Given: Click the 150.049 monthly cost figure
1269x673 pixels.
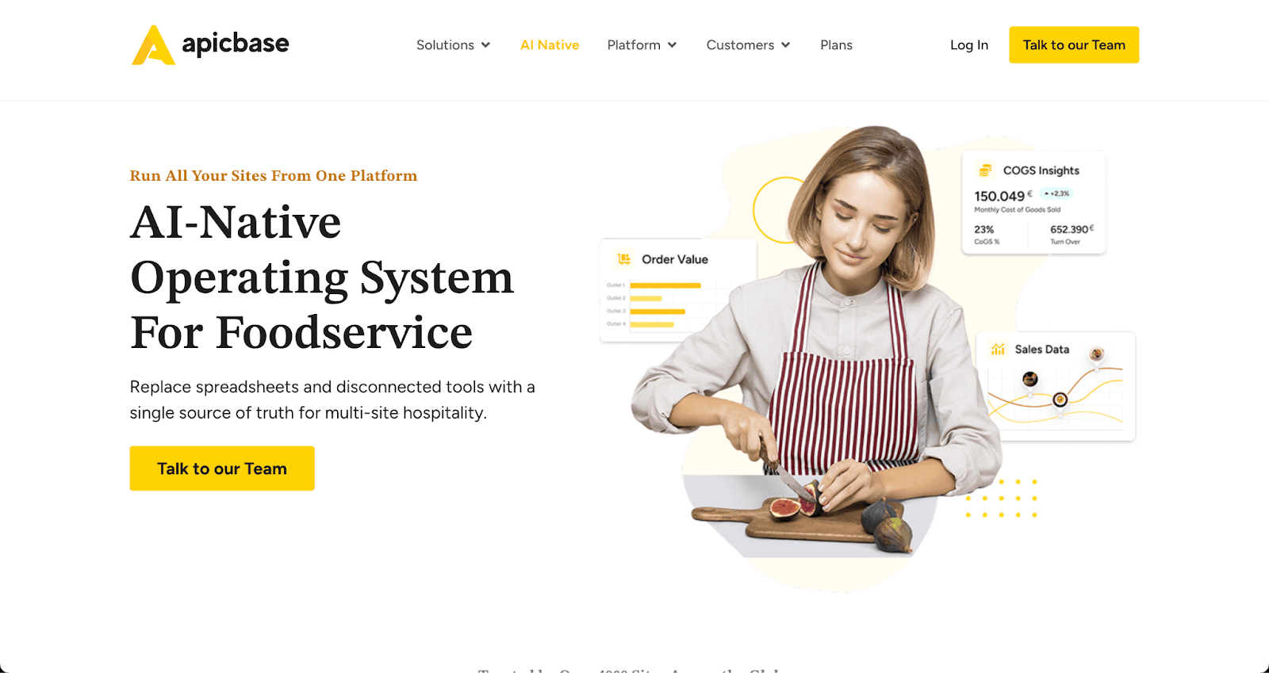Looking at the screenshot, I should pyautogui.click(x=999, y=196).
